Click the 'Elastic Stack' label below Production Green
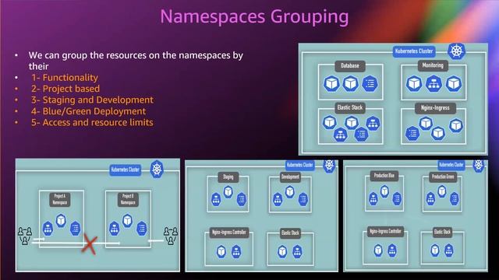 [x=443, y=232]
